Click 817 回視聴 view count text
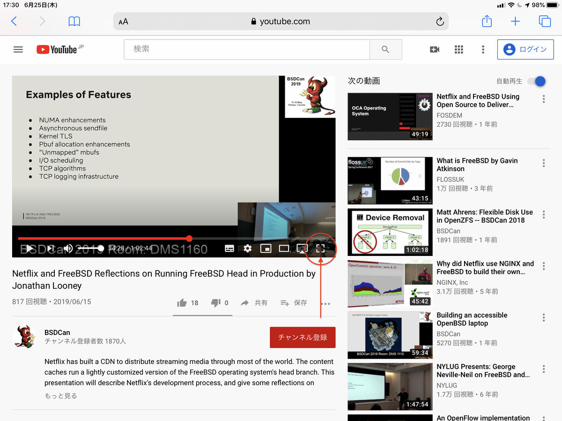Viewport: 562px width, 421px height. pyautogui.click(x=29, y=302)
